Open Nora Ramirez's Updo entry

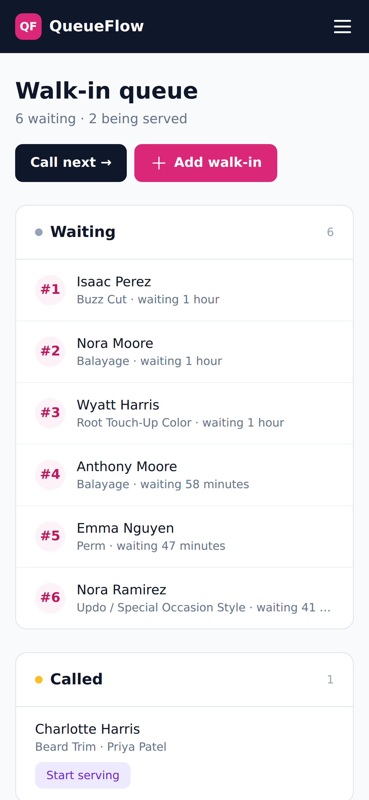point(184,598)
